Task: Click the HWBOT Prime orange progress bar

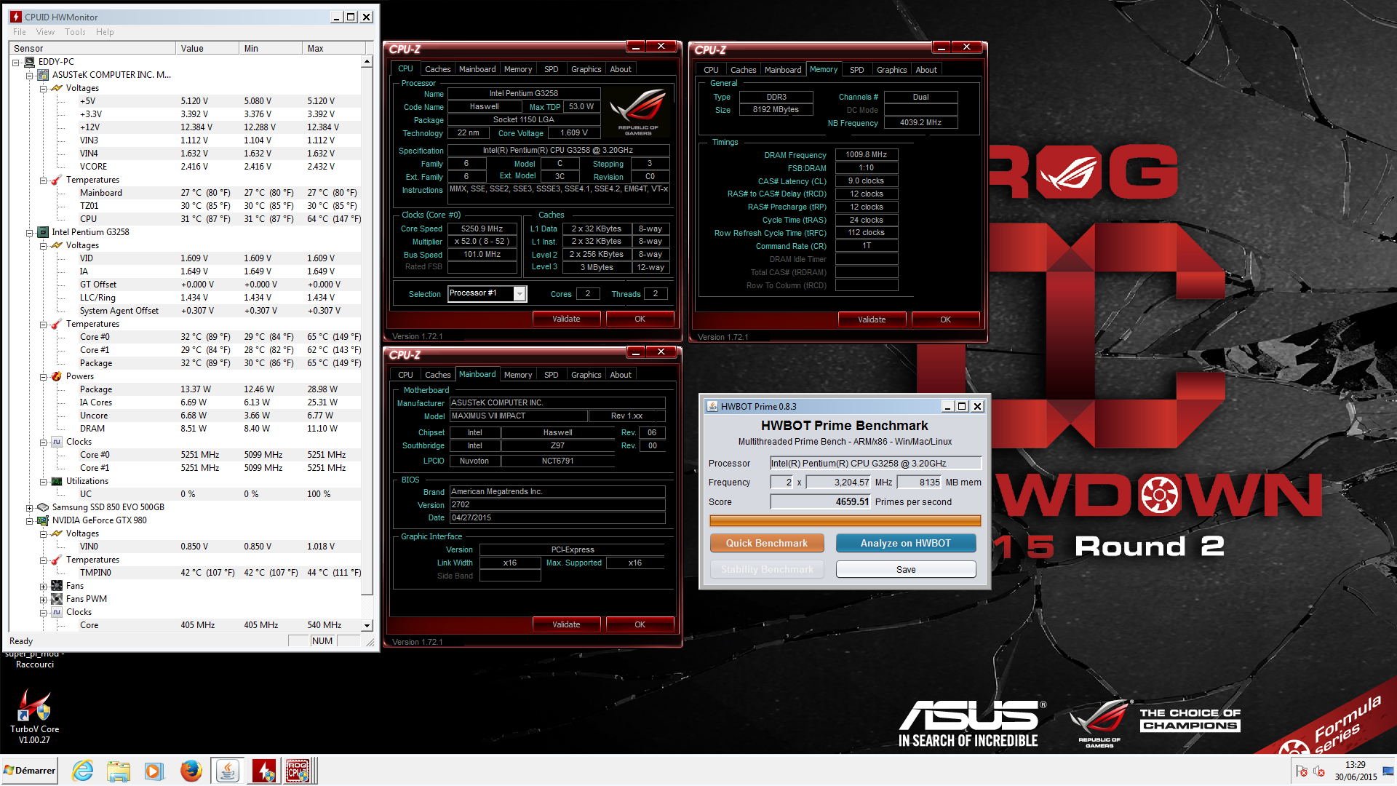Action: click(845, 520)
